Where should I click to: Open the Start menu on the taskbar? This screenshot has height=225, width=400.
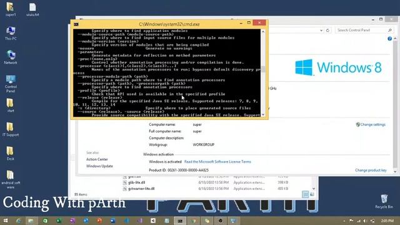5,221
